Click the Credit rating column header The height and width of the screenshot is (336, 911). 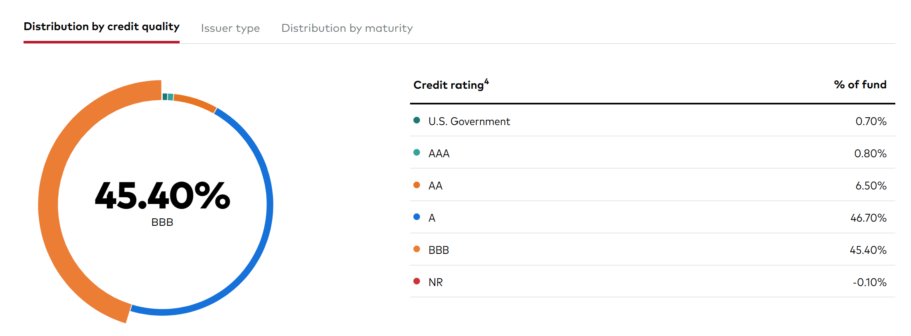pos(450,85)
